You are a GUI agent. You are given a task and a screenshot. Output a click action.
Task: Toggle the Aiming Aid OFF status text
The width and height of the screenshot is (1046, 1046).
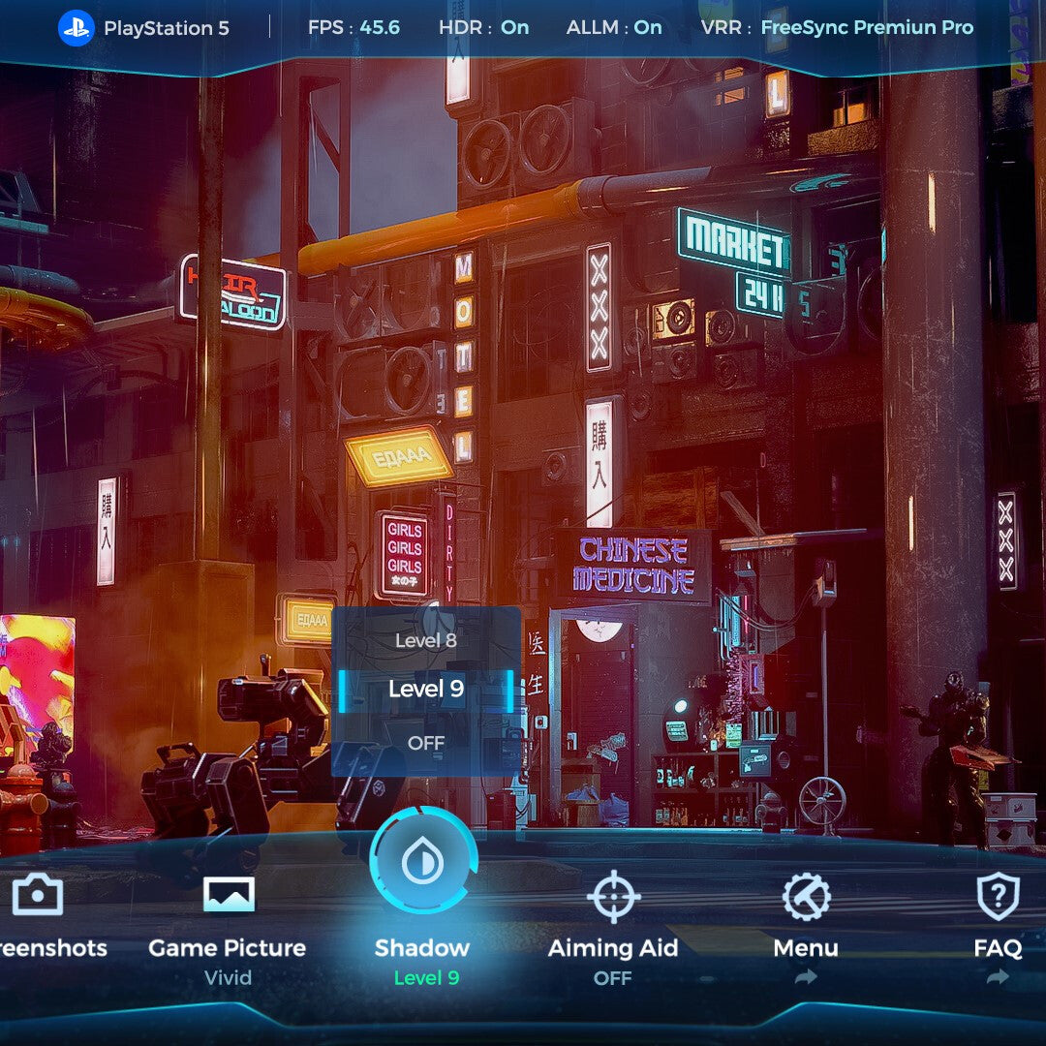(613, 978)
